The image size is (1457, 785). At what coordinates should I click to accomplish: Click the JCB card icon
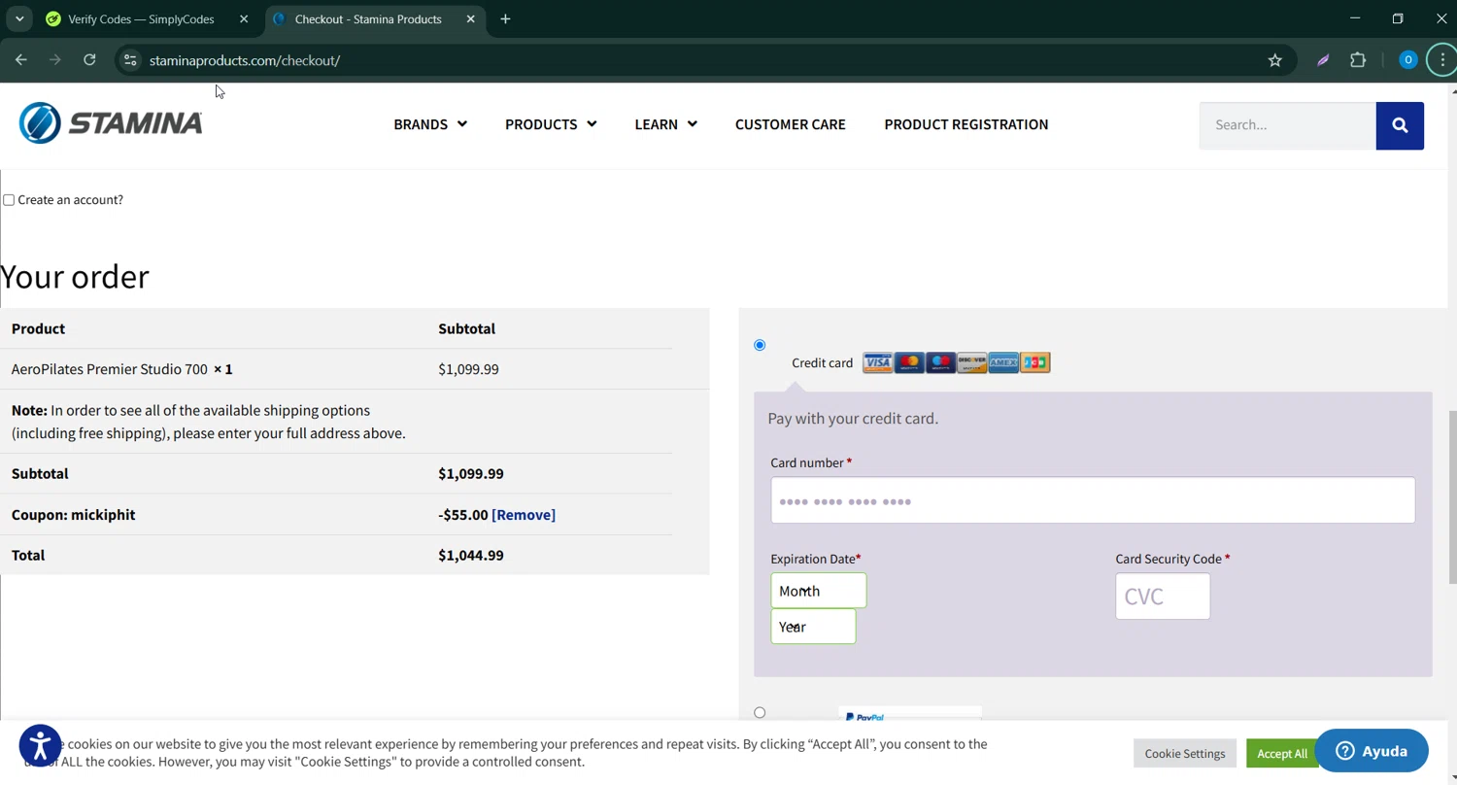coord(1035,362)
